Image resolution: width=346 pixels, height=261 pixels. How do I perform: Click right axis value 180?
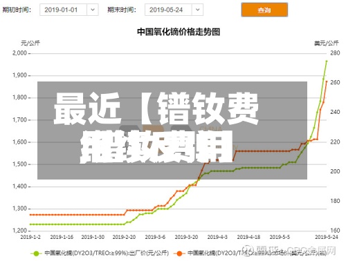[335, 201]
